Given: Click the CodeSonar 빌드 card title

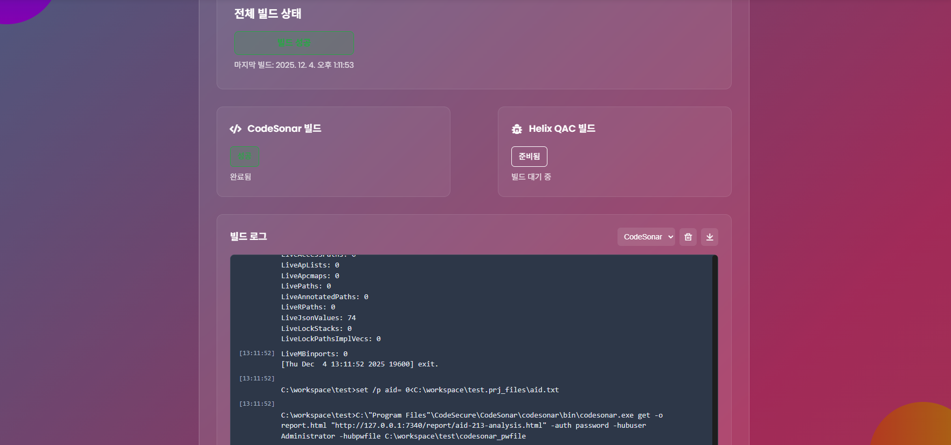Looking at the screenshot, I should (x=284, y=129).
